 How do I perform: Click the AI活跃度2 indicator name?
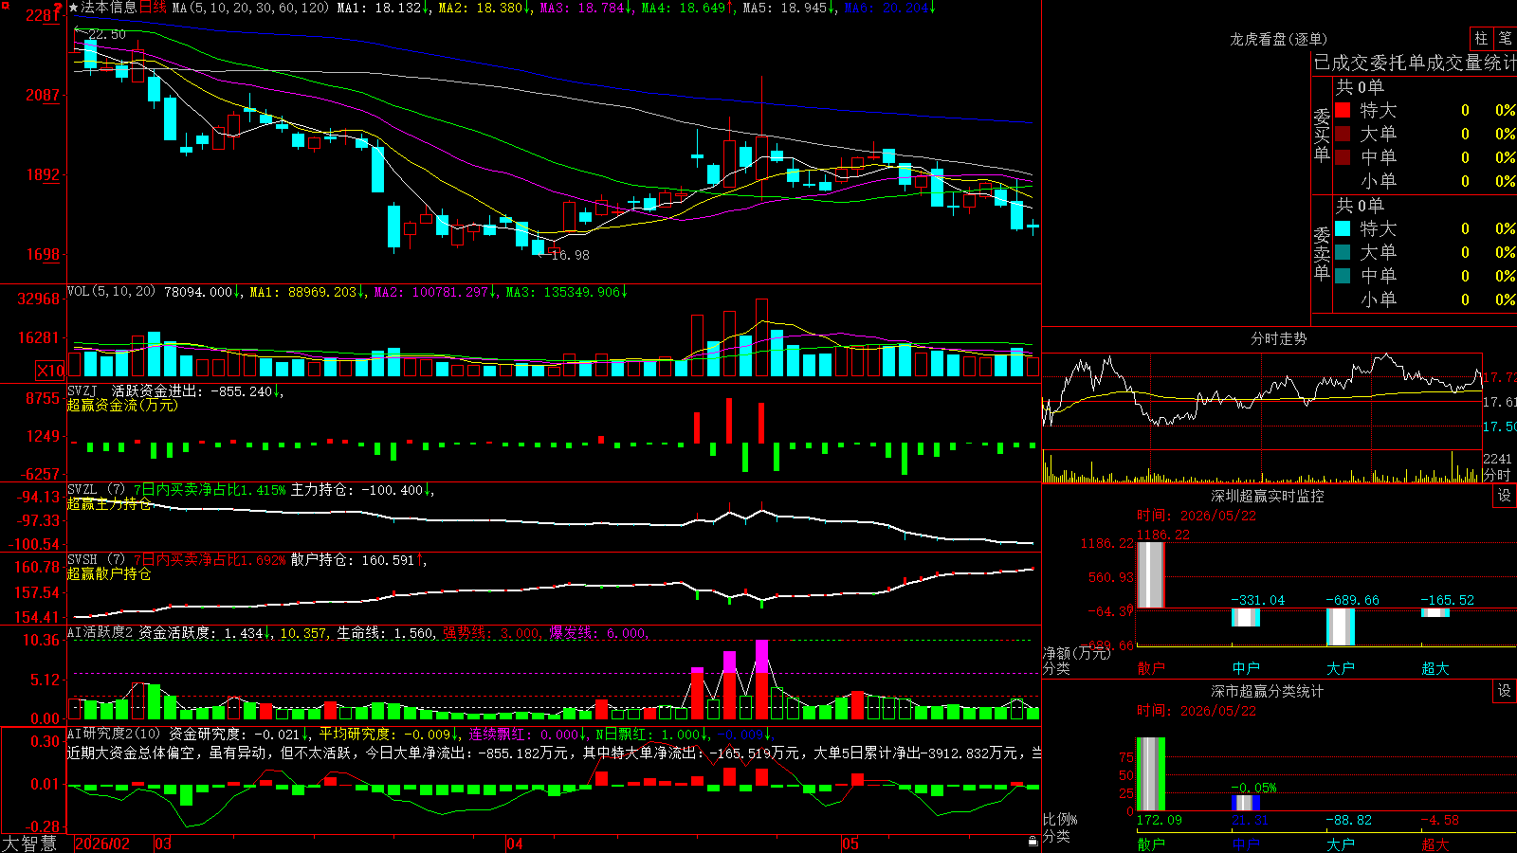coord(100,633)
